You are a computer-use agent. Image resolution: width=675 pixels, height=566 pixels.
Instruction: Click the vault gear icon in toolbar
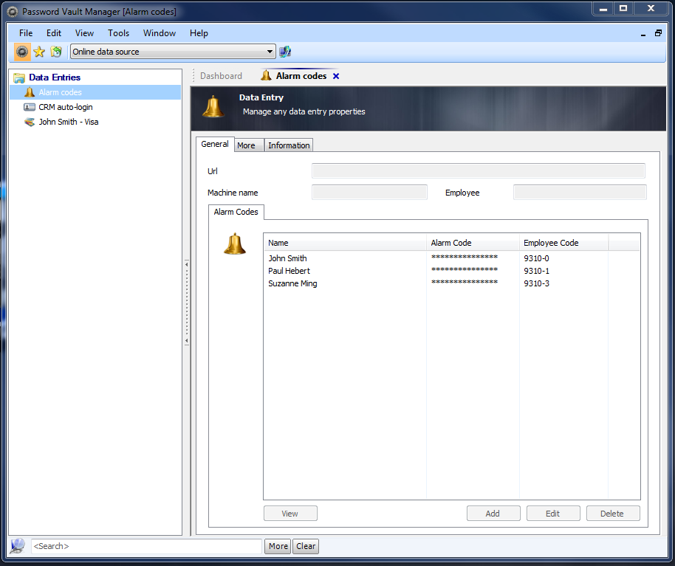click(x=22, y=52)
